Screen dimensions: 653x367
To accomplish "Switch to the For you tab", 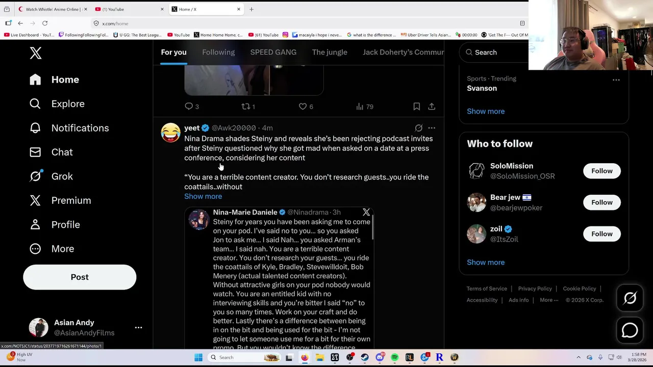I will coord(173,52).
